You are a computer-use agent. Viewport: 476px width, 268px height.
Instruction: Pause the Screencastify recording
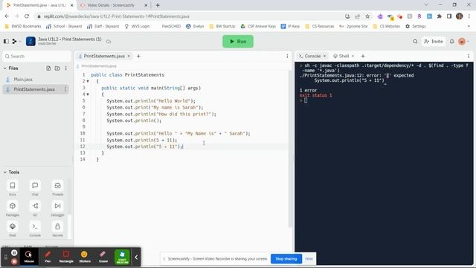(14, 253)
